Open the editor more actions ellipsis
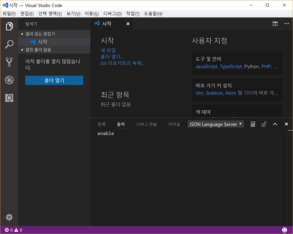This screenshot has height=234, width=293. (286, 24)
